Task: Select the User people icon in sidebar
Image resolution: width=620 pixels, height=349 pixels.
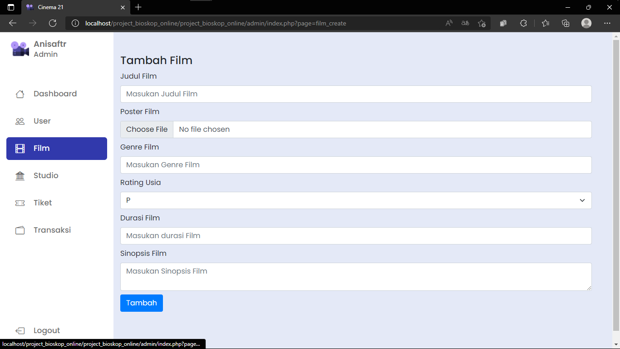Action: tap(20, 121)
